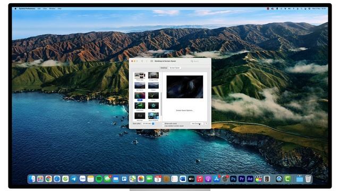The width and height of the screenshot is (340, 191).
Task: Select Arabesque screen saver thumbnail
Action: pos(140,106)
